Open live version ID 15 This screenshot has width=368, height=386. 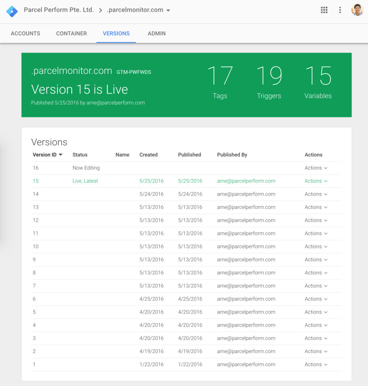tap(36, 181)
